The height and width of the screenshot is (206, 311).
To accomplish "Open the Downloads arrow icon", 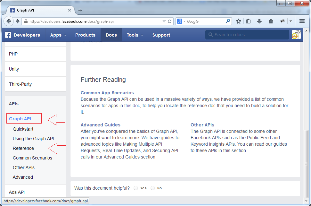I will pos(259,21).
